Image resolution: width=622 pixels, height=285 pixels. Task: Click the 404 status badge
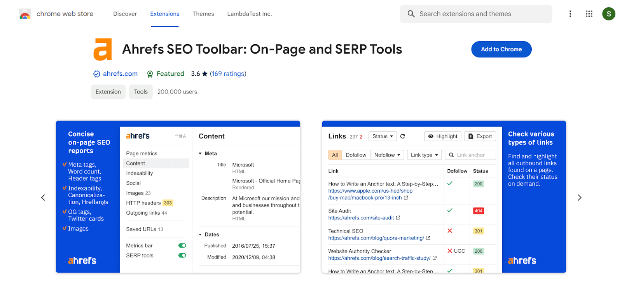(479, 211)
